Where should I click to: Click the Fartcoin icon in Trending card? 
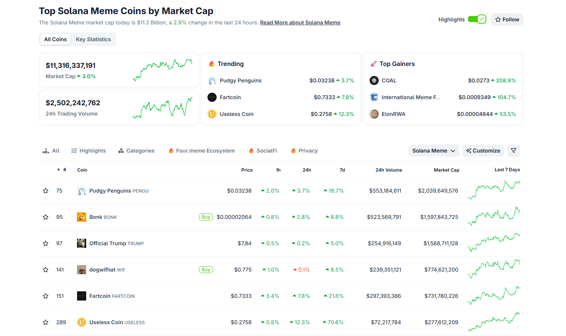pyautogui.click(x=212, y=97)
